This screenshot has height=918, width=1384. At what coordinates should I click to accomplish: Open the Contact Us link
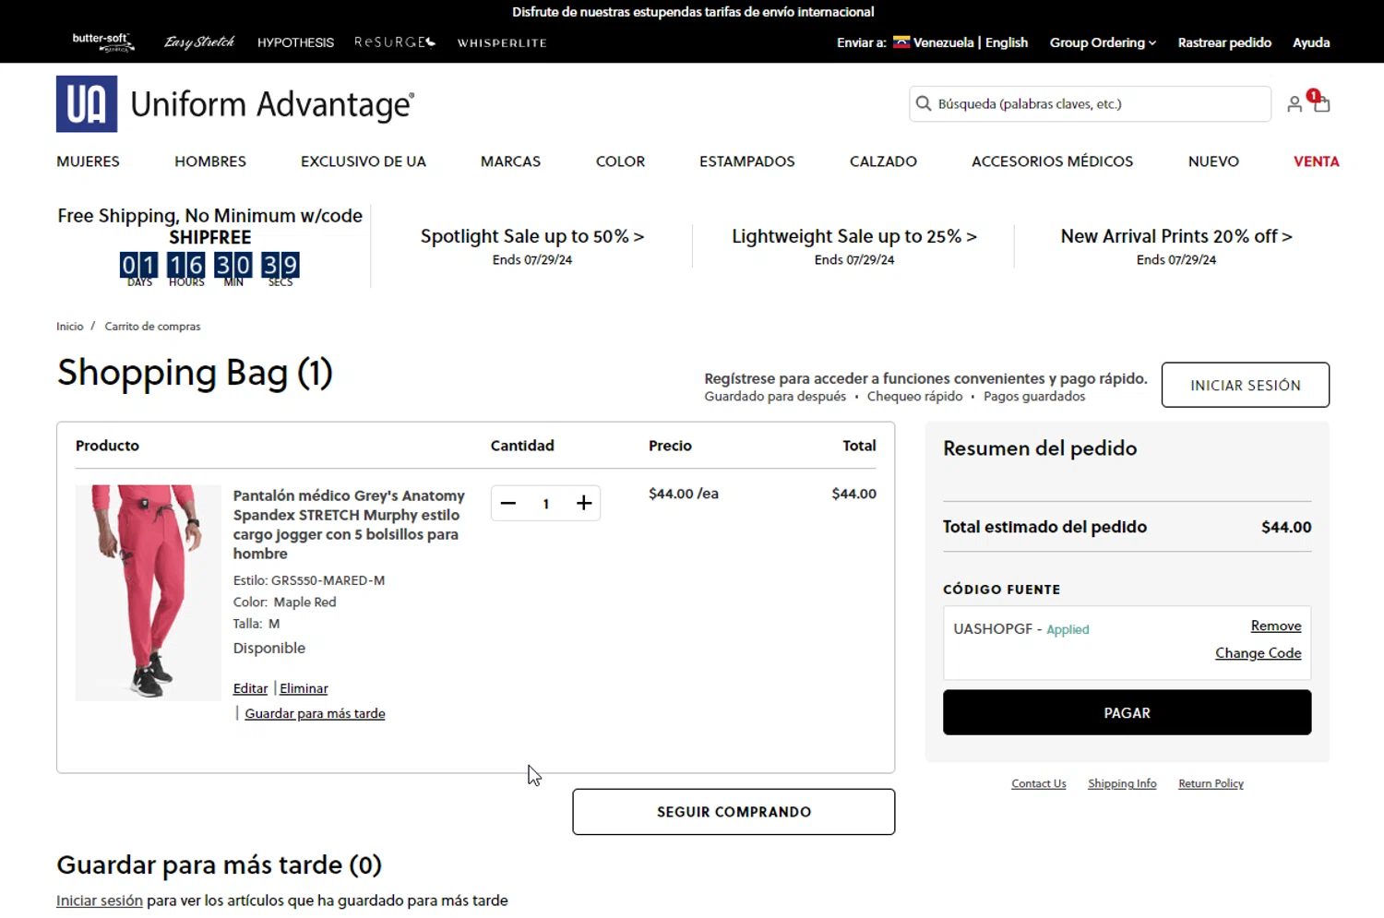[1038, 783]
